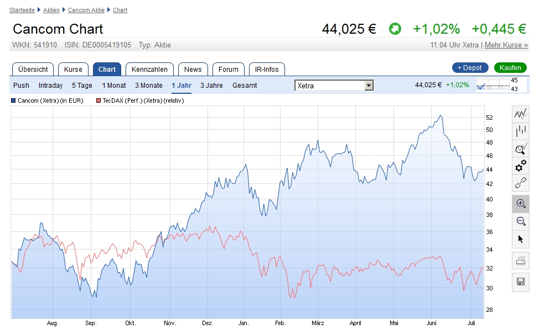
Task: Add stock with + Depot button
Action: pyautogui.click(x=470, y=68)
